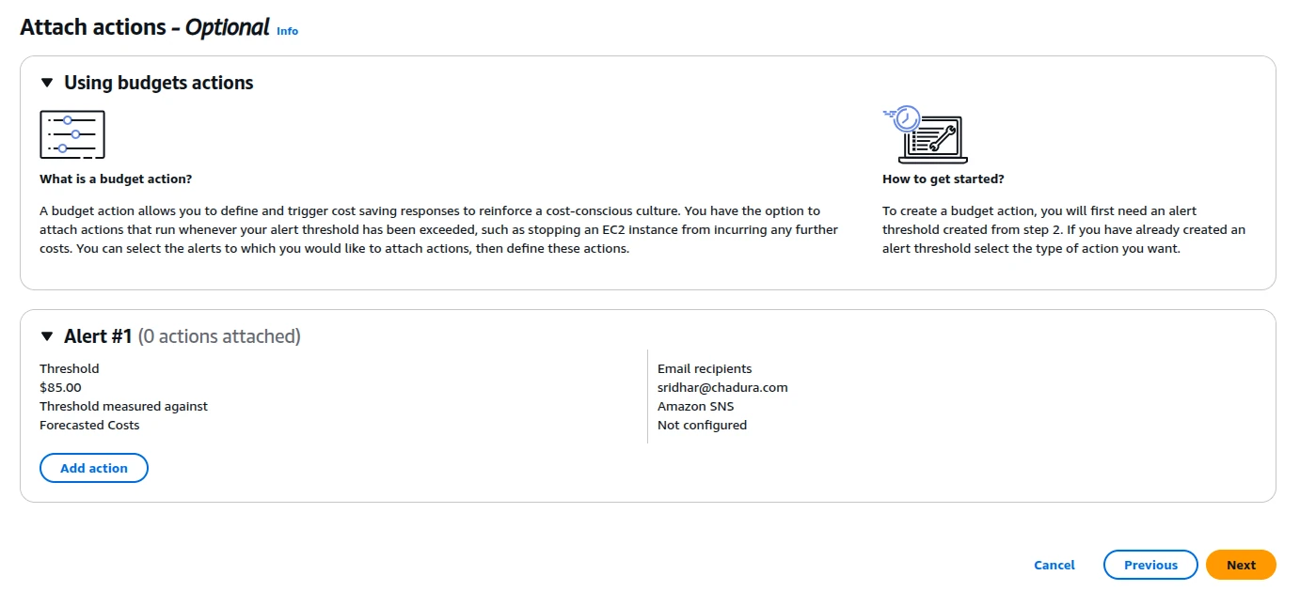
Task: Click Not configured under Amazon SNS
Action: click(702, 425)
